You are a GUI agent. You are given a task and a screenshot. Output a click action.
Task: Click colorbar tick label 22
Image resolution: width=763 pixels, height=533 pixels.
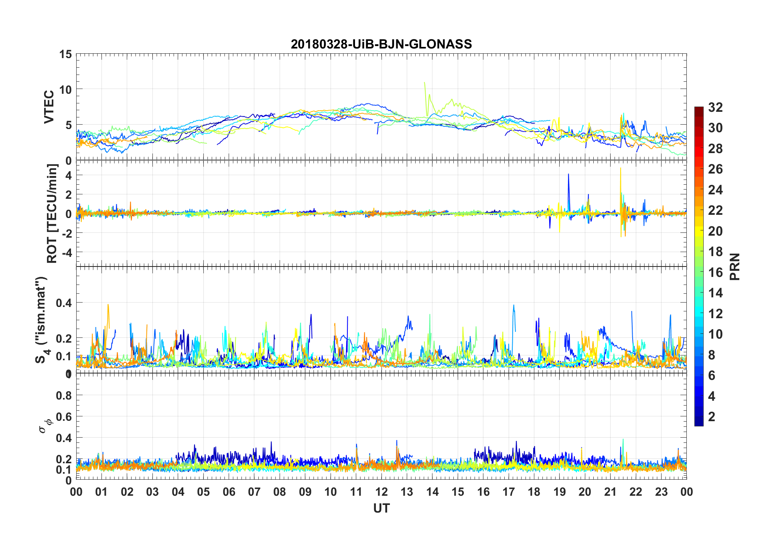click(x=715, y=210)
